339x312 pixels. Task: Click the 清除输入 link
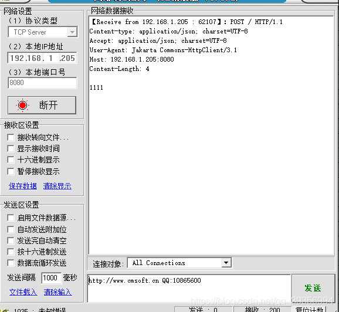click(57, 292)
